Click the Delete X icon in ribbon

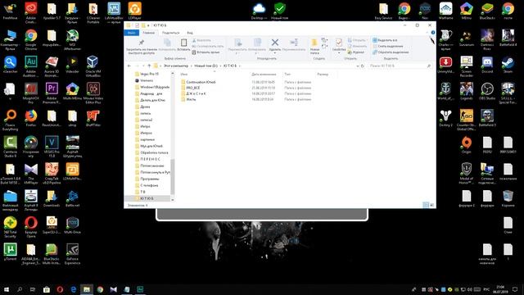click(x=275, y=43)
